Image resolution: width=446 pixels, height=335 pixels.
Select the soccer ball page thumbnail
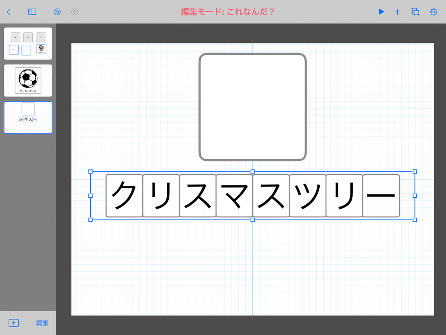coord(28,80)
